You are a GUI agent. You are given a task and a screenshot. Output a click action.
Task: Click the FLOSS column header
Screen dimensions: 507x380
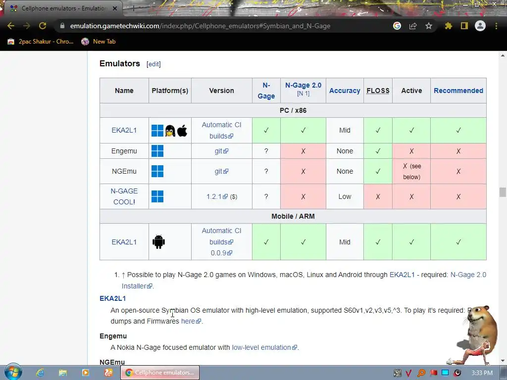[378, 91]
